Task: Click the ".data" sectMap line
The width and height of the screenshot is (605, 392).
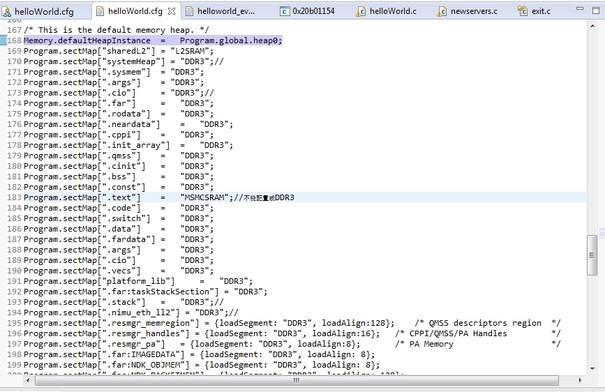Action: click(x=119, y=229)
